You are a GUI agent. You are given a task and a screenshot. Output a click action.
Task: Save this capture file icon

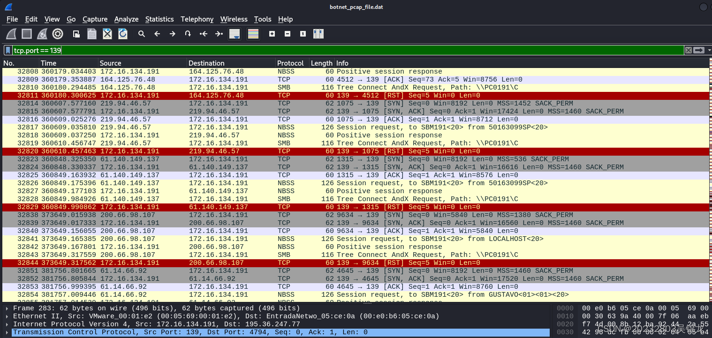(x=92, y=34)
